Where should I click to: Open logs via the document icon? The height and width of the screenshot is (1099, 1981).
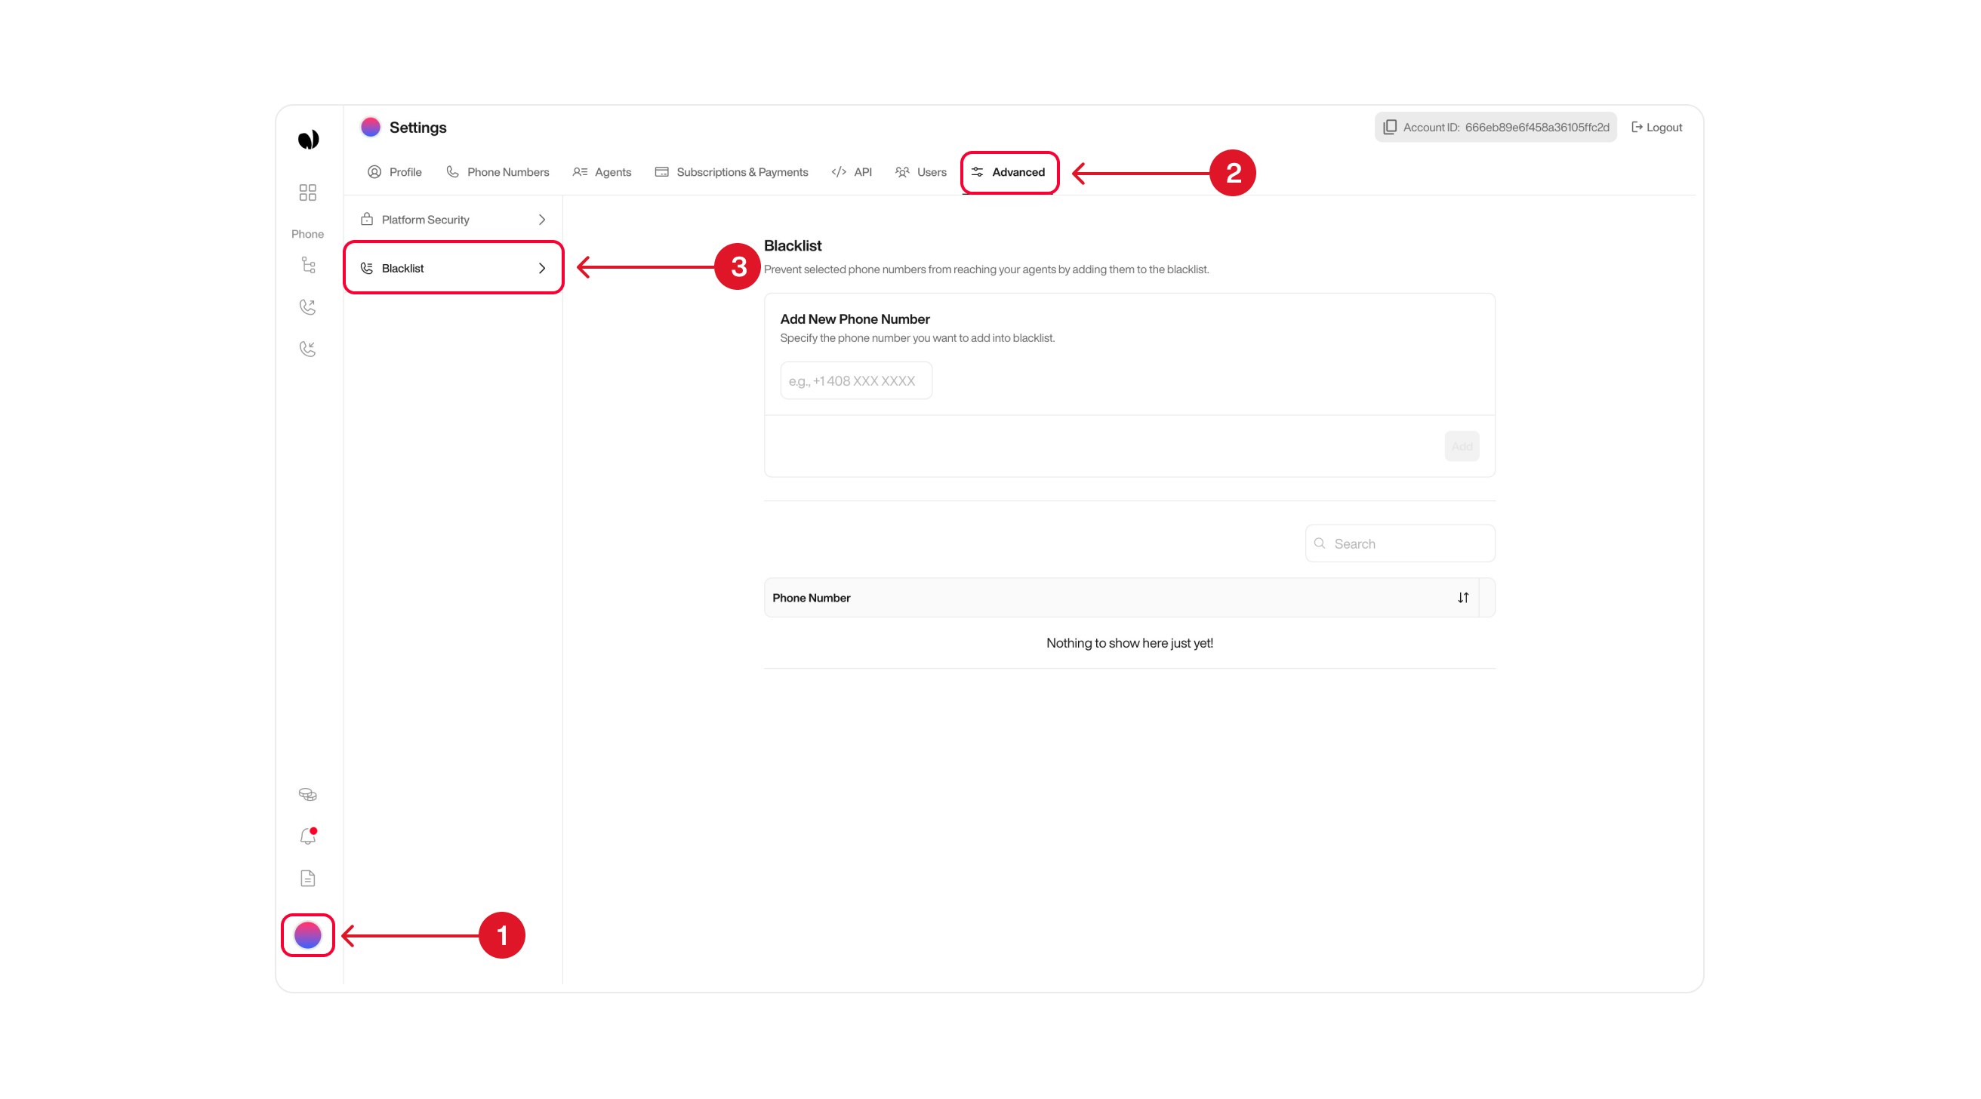pos(307,878)
